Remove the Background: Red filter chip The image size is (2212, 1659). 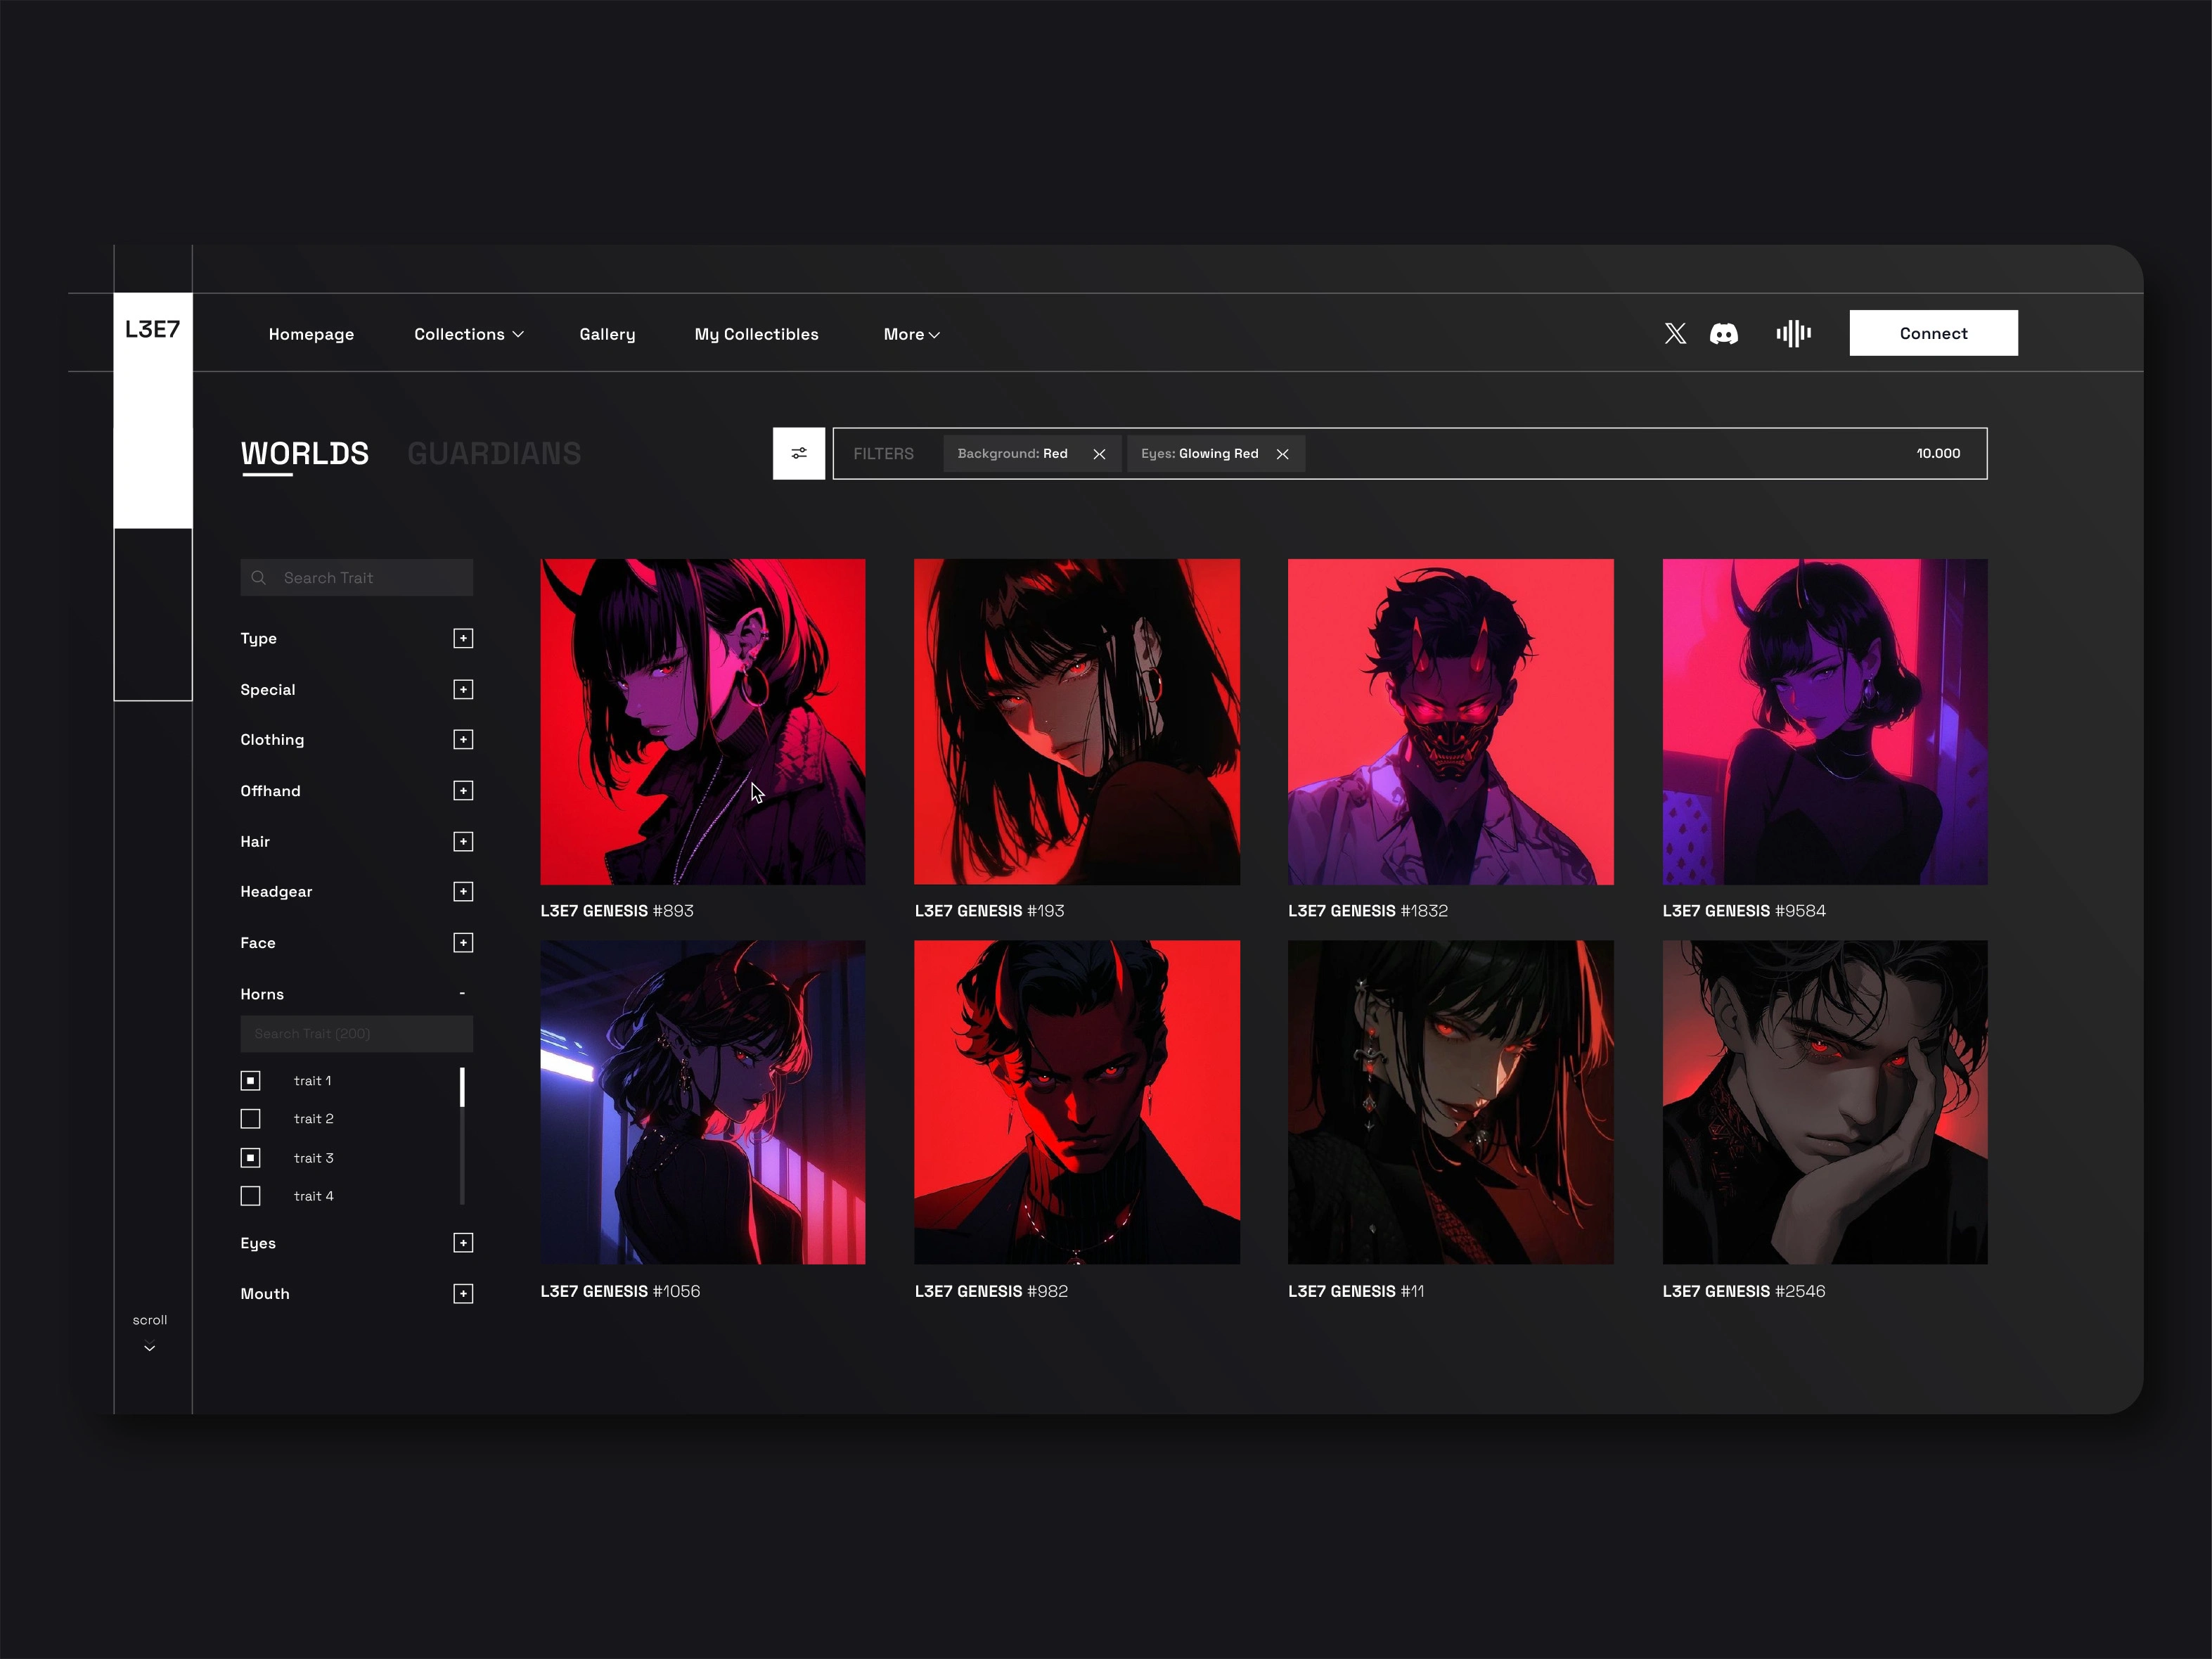pyautogui.click(x=1099, y=454)
